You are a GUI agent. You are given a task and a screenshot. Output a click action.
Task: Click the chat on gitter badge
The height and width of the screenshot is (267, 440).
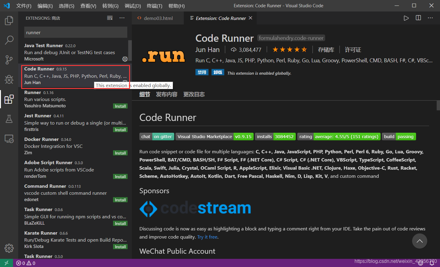click(157, 137)
